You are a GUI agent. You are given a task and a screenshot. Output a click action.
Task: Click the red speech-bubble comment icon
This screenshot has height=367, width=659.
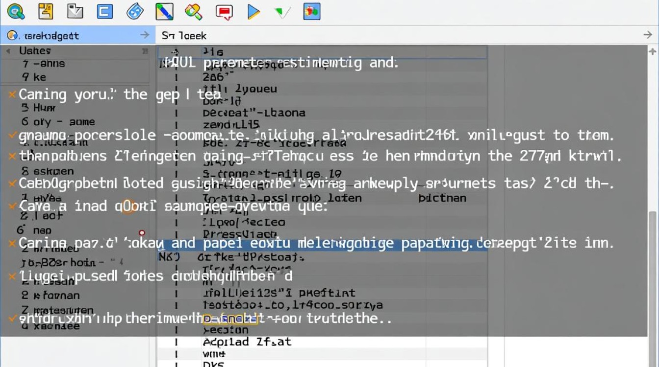[x=224, y=12]
